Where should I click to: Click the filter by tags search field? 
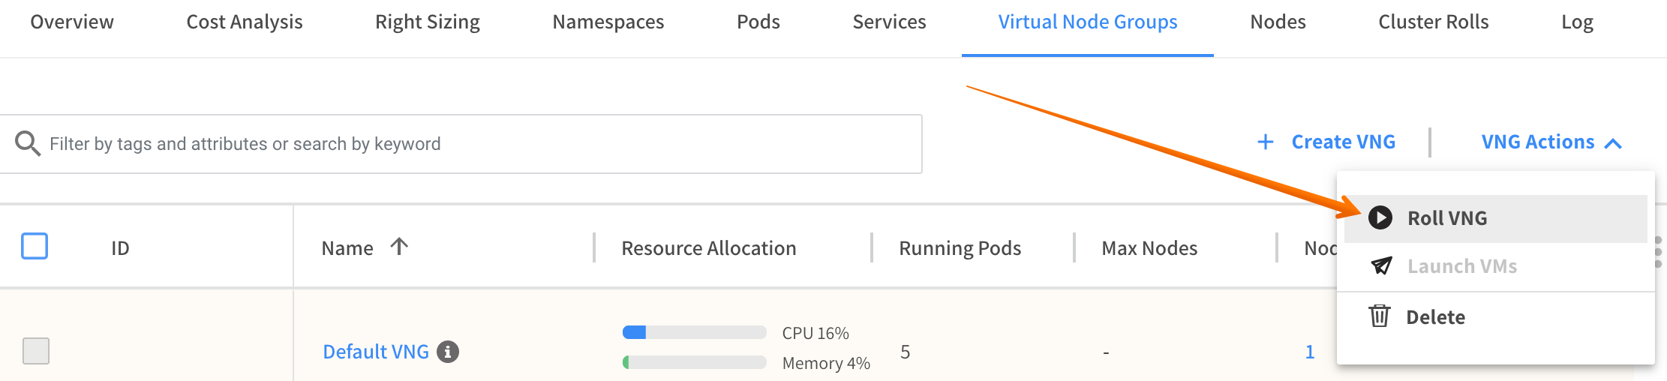[x=480, y=144]
